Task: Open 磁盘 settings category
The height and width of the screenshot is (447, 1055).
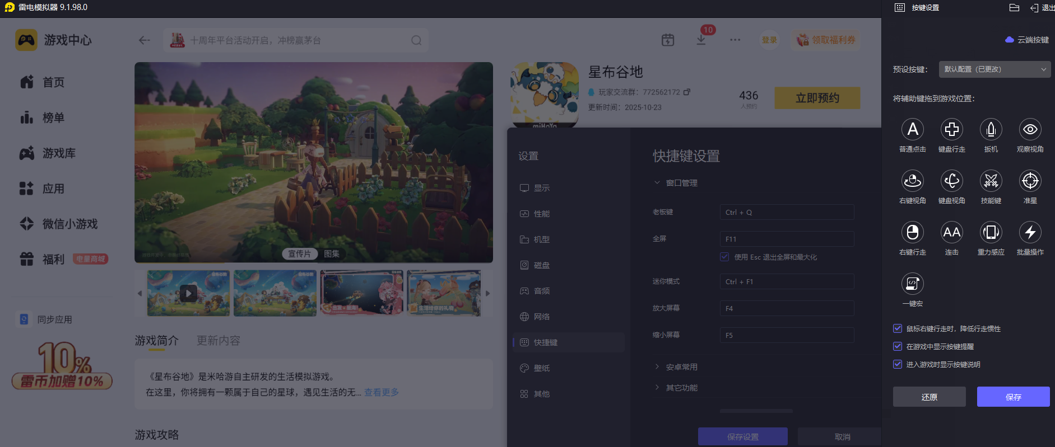Action: pos(569,265)
